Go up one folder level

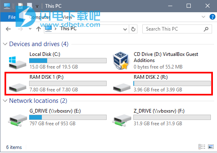tap(39, 29)
